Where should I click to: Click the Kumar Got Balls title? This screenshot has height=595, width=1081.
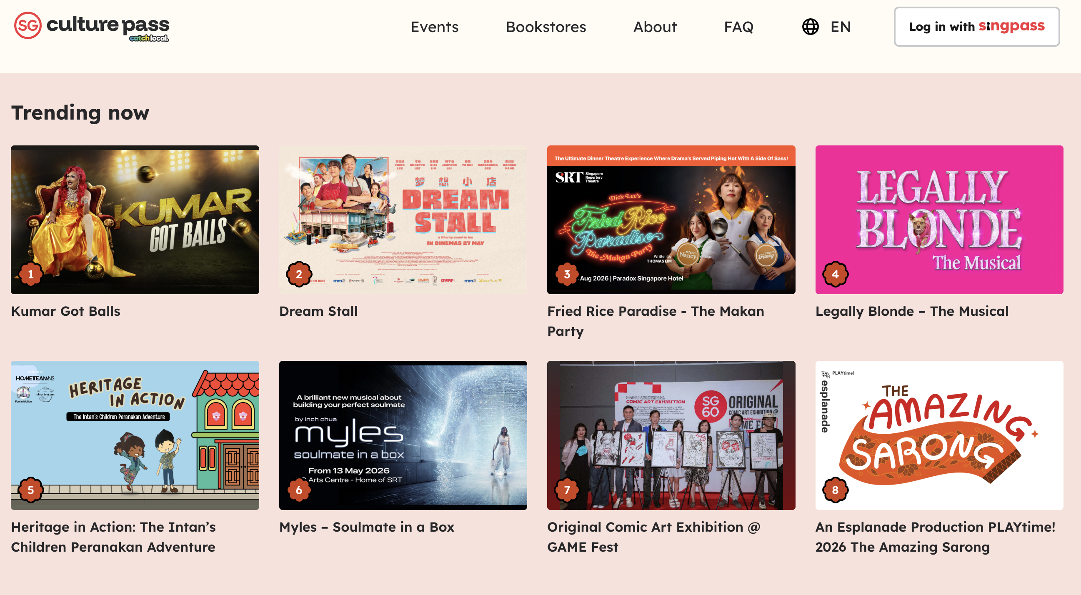[65, 311]
